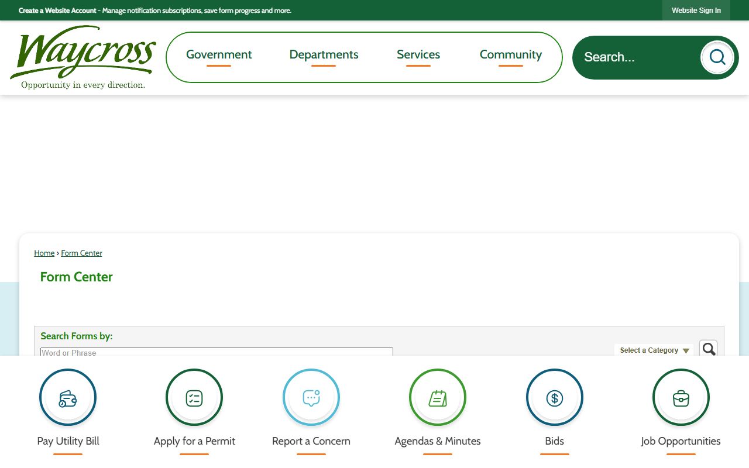Click the Search Forms magnifier icon
The width and height of the screenshot is (749, 468).
pos(709,349)
